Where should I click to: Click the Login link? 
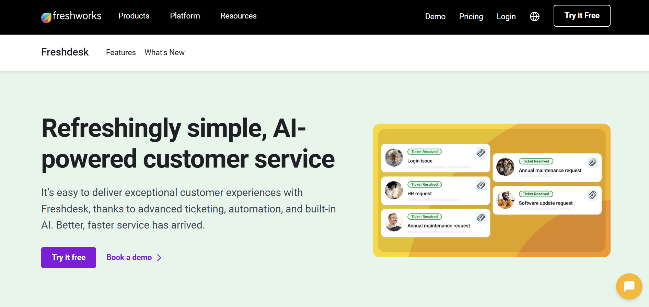(x=506, y=16)
